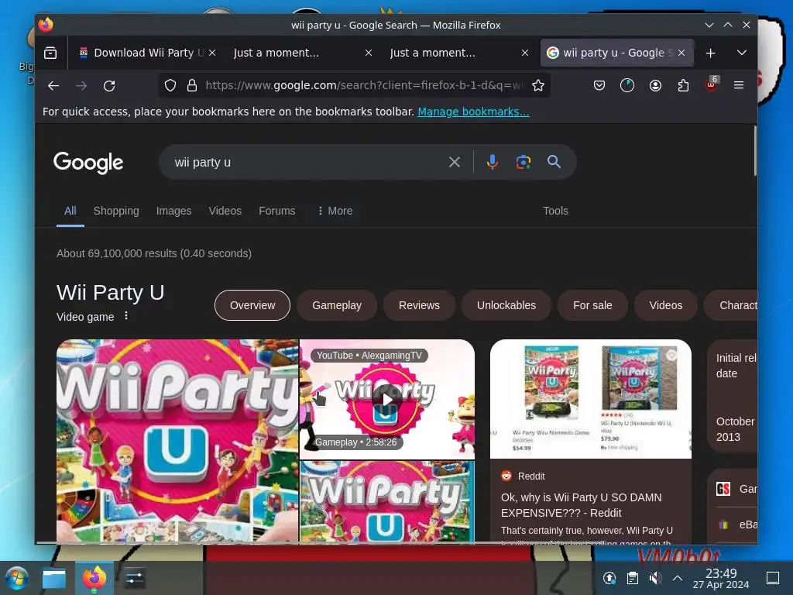Open the Pocket save icon
The image size is (793, 595).
pos(599,85)
